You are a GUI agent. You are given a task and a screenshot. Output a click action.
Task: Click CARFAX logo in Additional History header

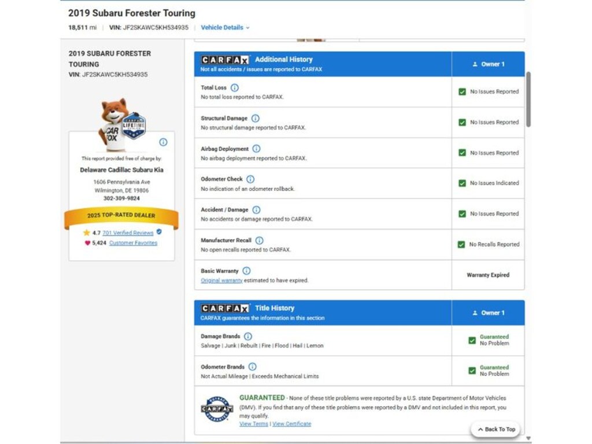[225, 60]
